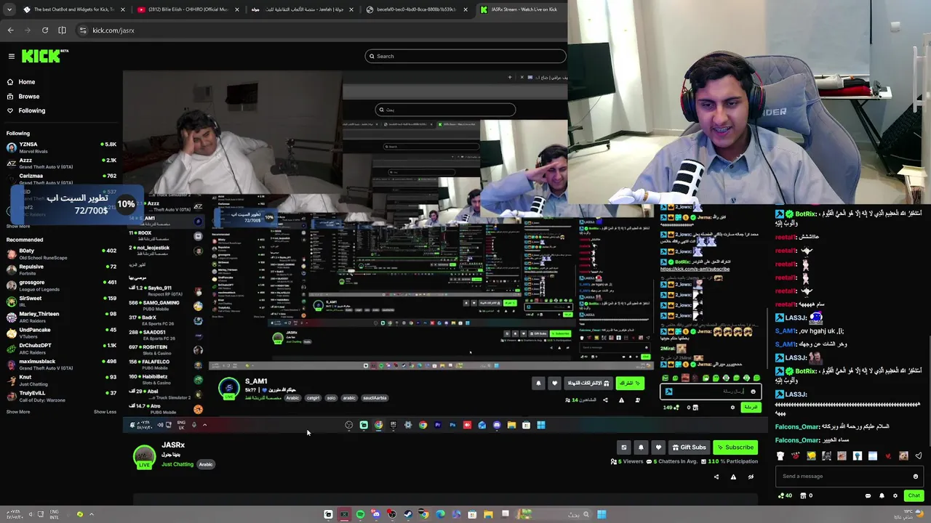Open UndPancake recommended channel
931x523 pixels.
click(61, 333)
